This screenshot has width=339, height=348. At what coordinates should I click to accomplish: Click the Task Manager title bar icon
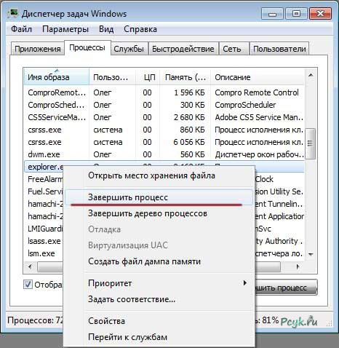point(12,13)
